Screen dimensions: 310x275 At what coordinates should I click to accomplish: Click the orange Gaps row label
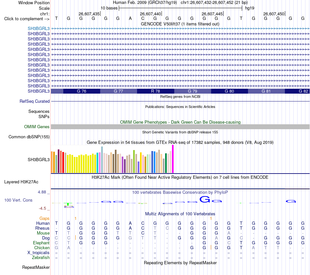pos(44,218)
